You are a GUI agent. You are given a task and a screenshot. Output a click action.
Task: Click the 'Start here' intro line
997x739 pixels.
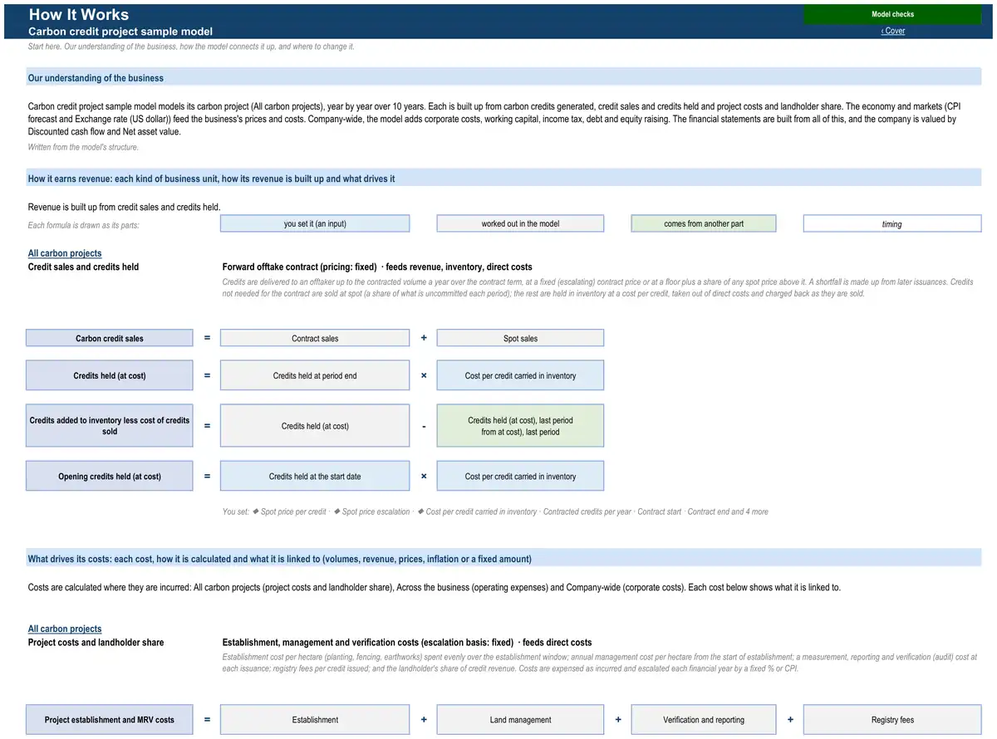pos(191,46)
